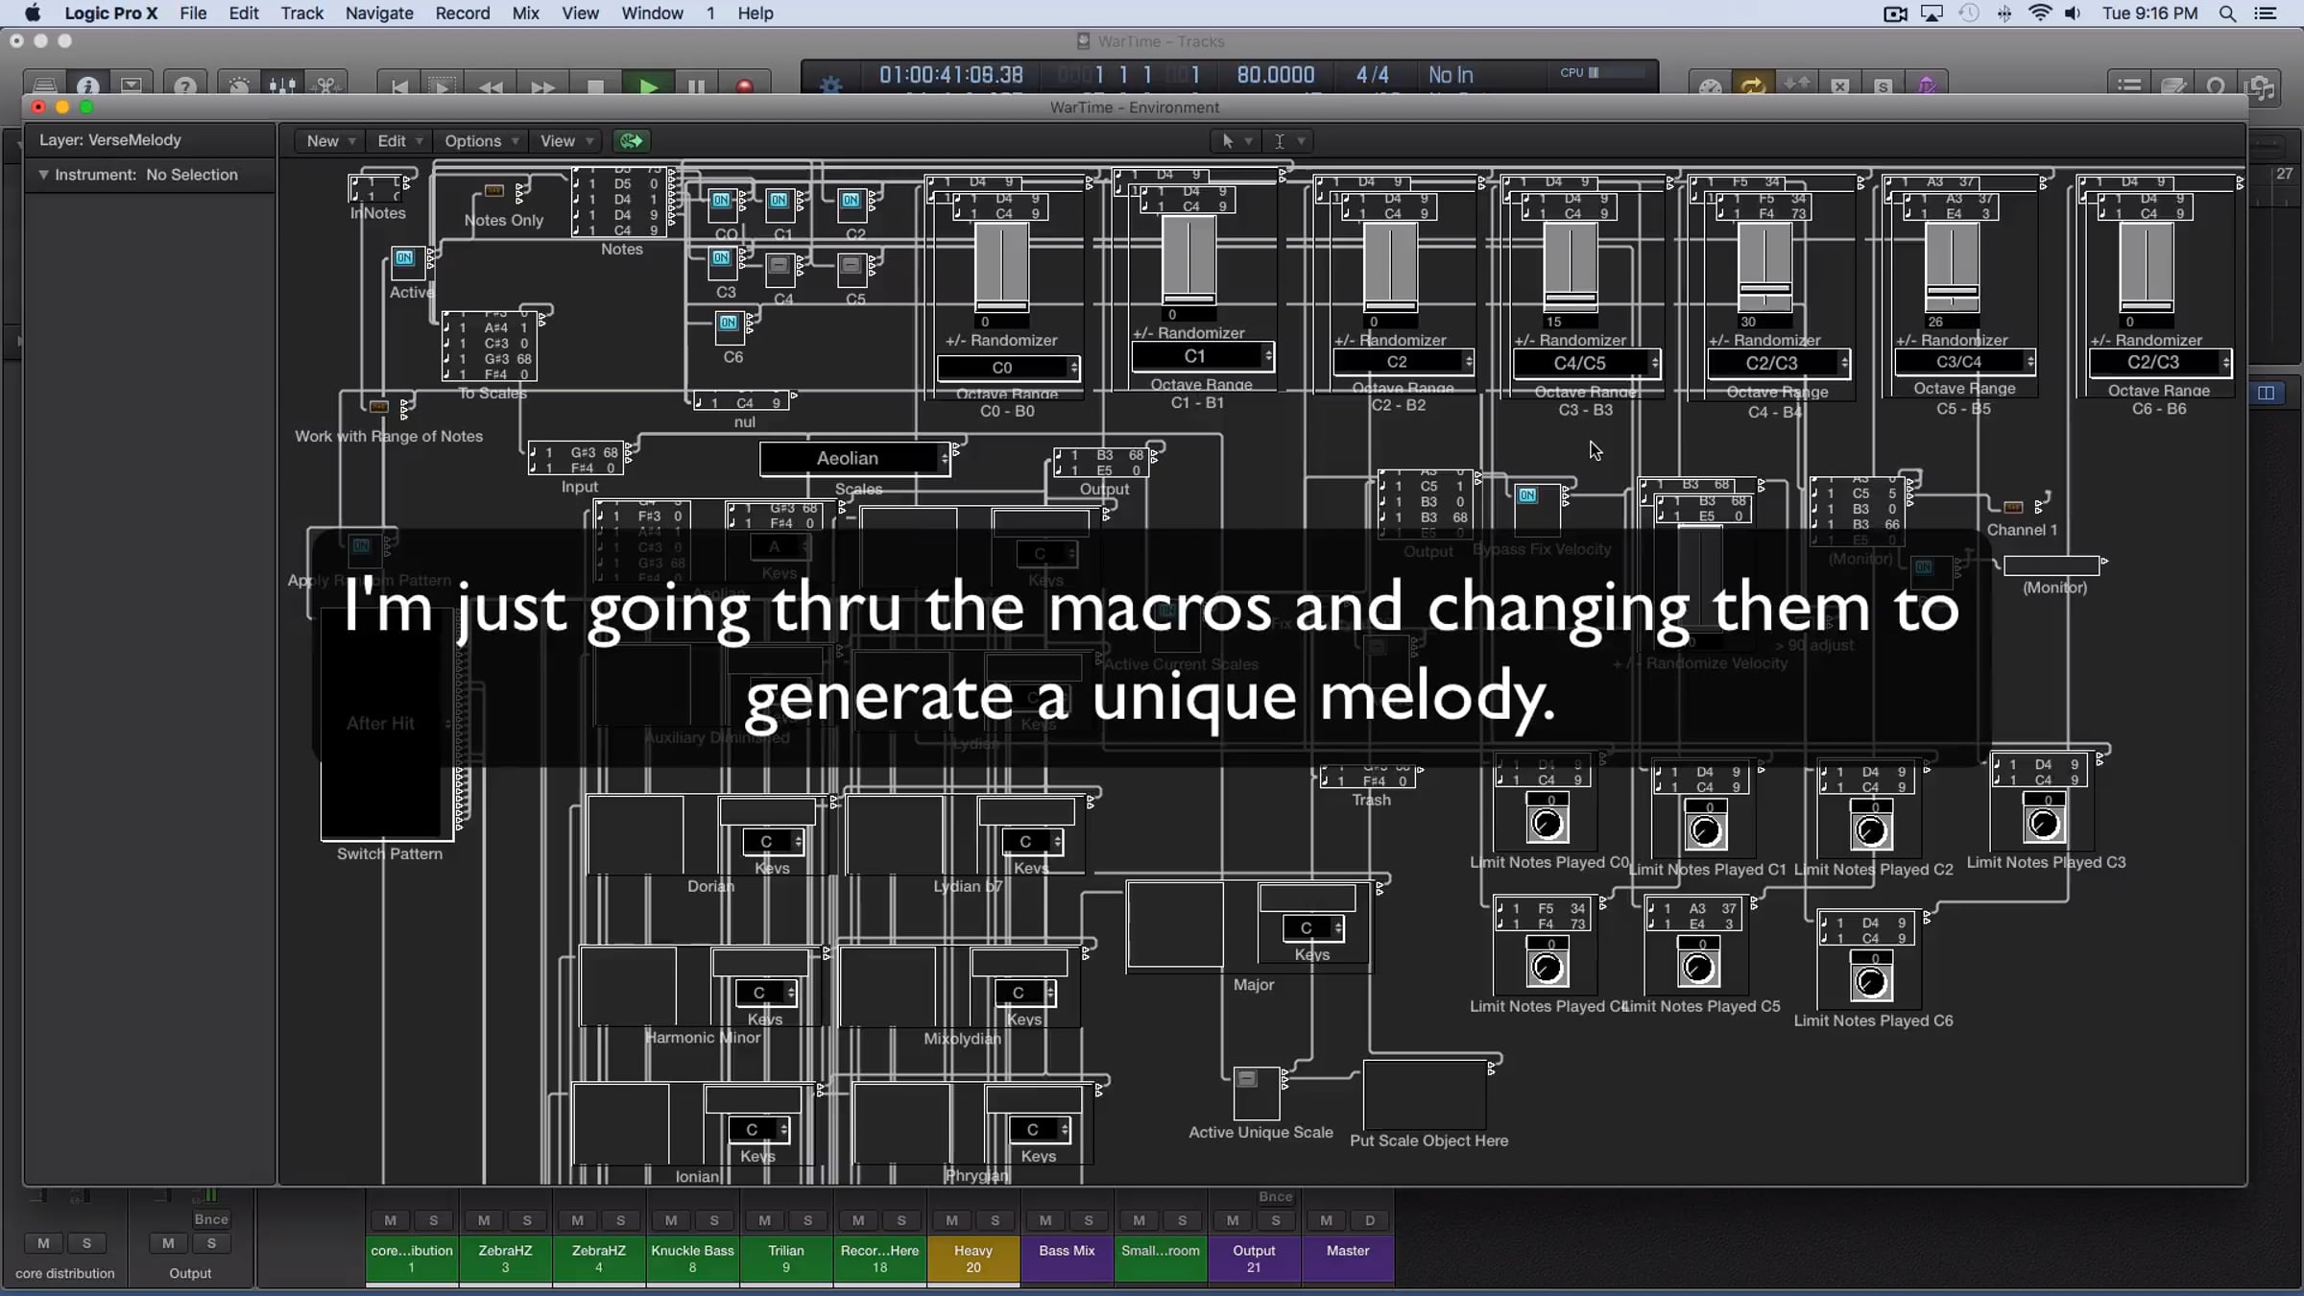The image size is (2304, 1296).
Task: Change the C0 Octave Range menu
Action: [1008, 368]
